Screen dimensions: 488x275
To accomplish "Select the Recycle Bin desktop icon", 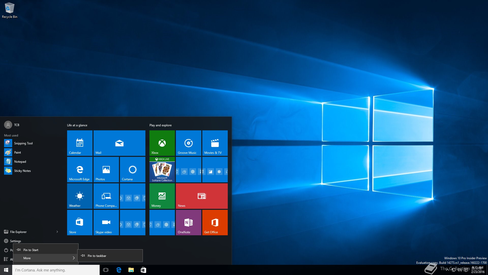I will pos(10,10).
